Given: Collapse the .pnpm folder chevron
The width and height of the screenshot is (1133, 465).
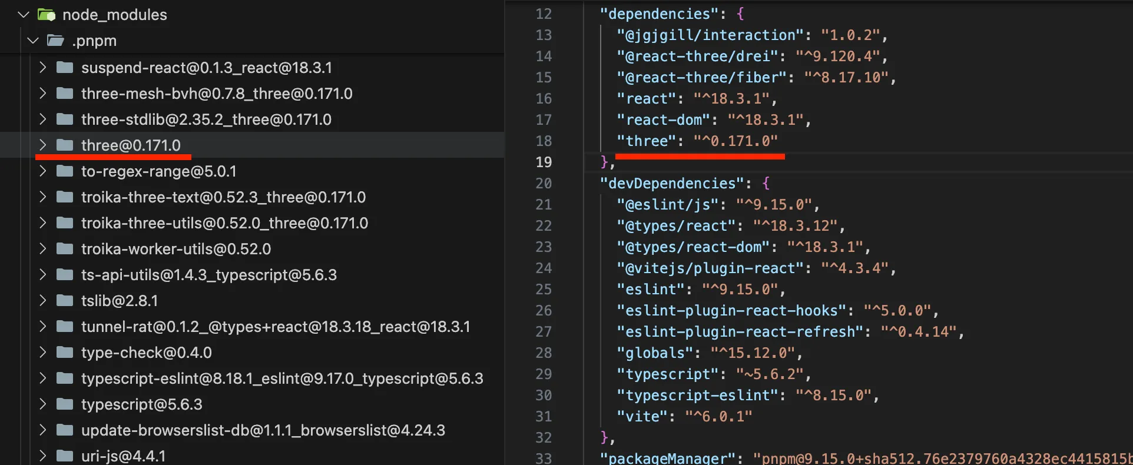Looking at the screenshot, I should (x=33, y=41).
